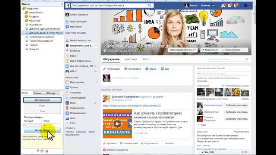The height and width of the screenshot is (155, 276).
Task: Open the cover more-options ellipsis button
Action: pyautogui.click(x=245, y=50)
